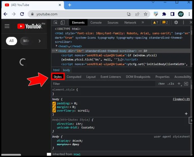194x157 pixels.
Task: Select the DOM Breakpoints pane tab
Action: (x=138, y=77)
